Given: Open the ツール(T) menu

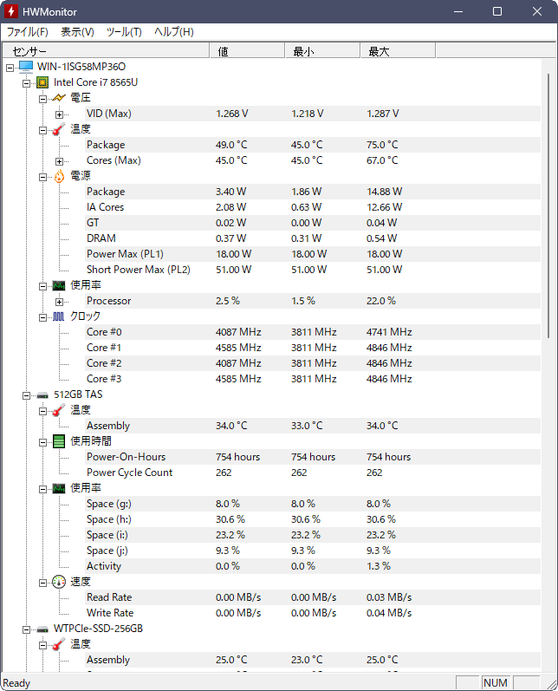Looking at the screenshot, I should coord(124,32).
